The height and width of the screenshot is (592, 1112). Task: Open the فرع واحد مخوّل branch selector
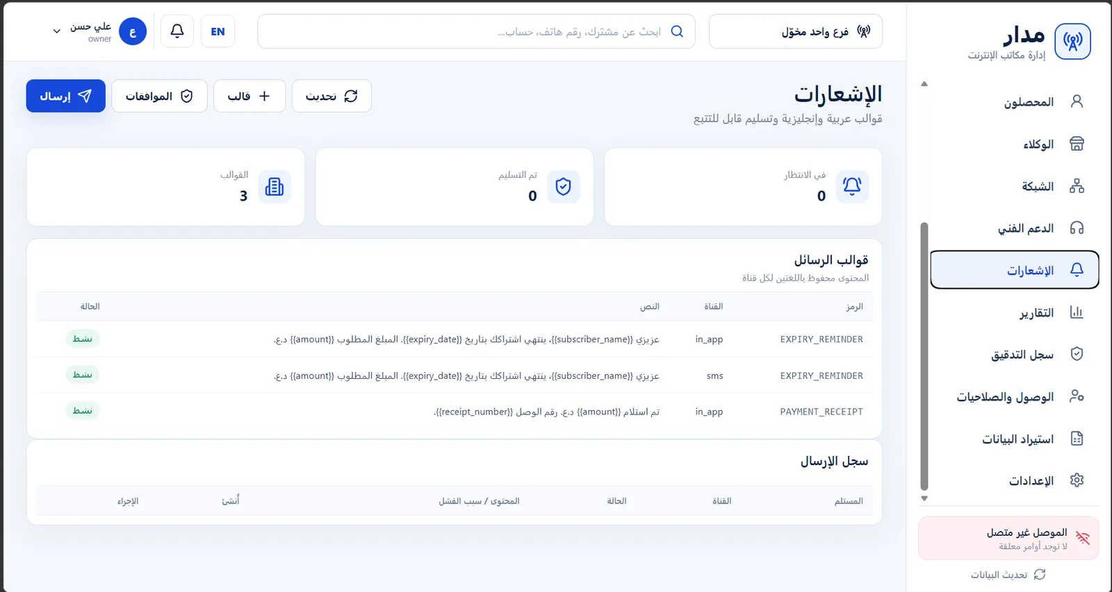pyautogui.click(x=796, y=31)
